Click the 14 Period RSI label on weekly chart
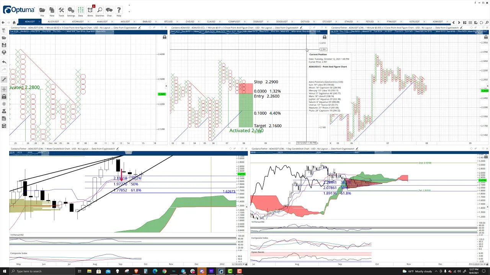Image resolution: width=490 pixels, height=275 pixels. click(x=17, y=235)
